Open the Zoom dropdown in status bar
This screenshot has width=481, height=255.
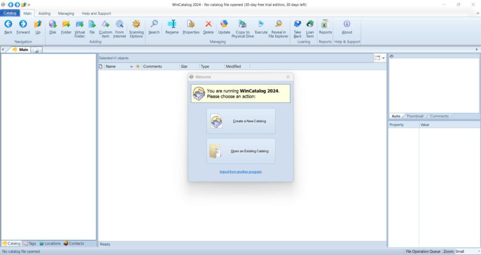coord(479,251)
